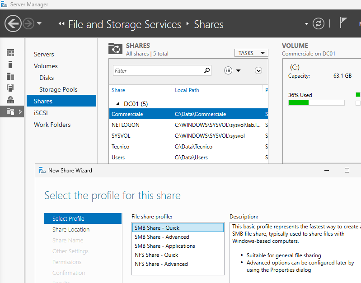Open the notifications flag
This screenshot has height=283, width=361.
(x=343, y=23)
